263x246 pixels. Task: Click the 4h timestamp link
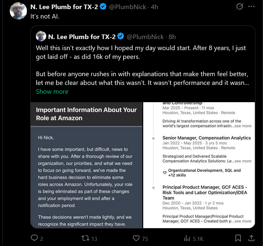pyautogui.click(x=155, y=7)
